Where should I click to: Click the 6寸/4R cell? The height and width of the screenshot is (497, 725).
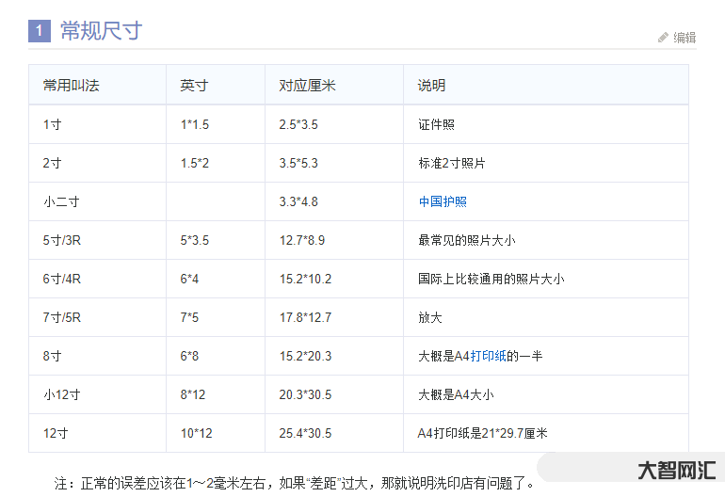[62, 279]
